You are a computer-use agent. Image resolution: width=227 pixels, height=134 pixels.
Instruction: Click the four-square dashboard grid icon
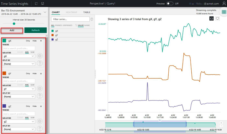coord(224,12)
